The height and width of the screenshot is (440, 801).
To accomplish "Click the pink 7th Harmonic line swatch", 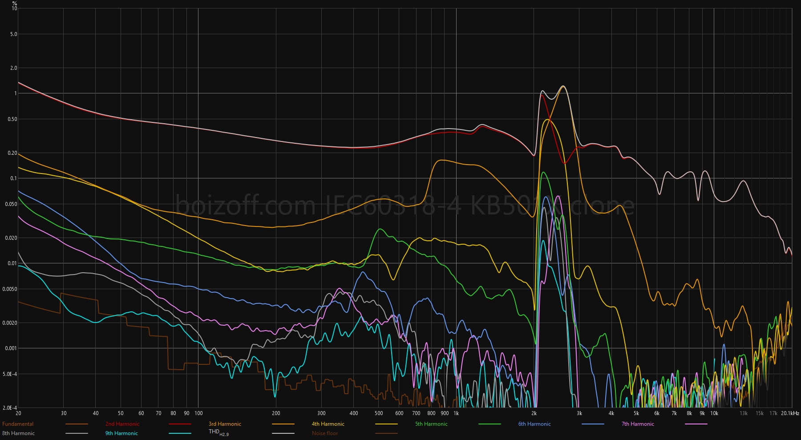I will pos(696,424).
